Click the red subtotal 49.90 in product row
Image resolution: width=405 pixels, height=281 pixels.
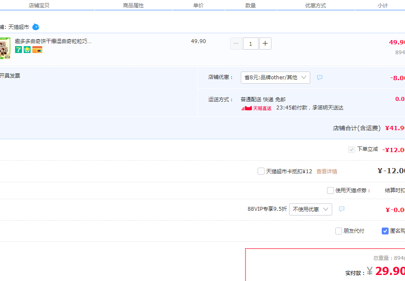397,42
